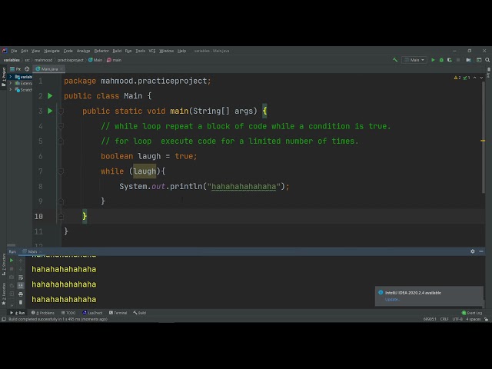Close the Main.java editor tab
The height and width of the screenshot is (369, 492).
click(61, 68)
